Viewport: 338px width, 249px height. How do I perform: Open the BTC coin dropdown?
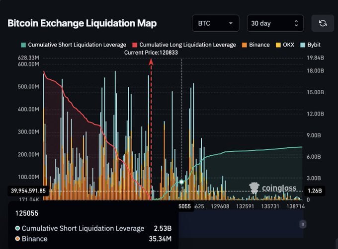coord(215,23)
